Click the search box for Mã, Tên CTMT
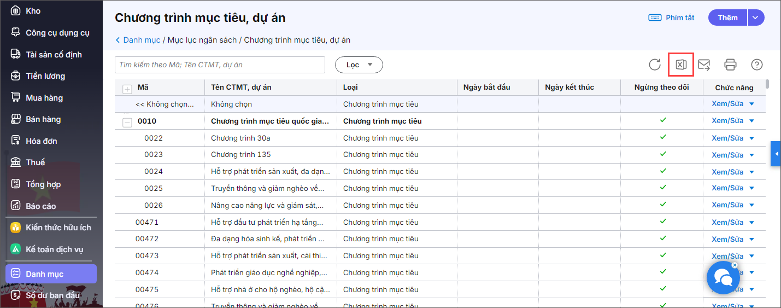Image resolution: width=781 pixels, height=308 pixels. 220,65
